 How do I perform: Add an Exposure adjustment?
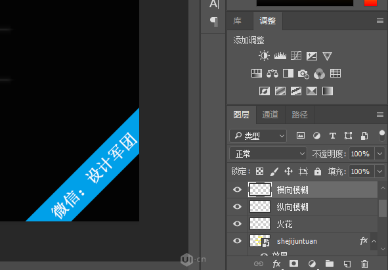pos(312,56)
